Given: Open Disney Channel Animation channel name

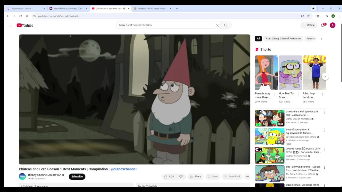Looking at the screenshot, I should click(45, 175).
